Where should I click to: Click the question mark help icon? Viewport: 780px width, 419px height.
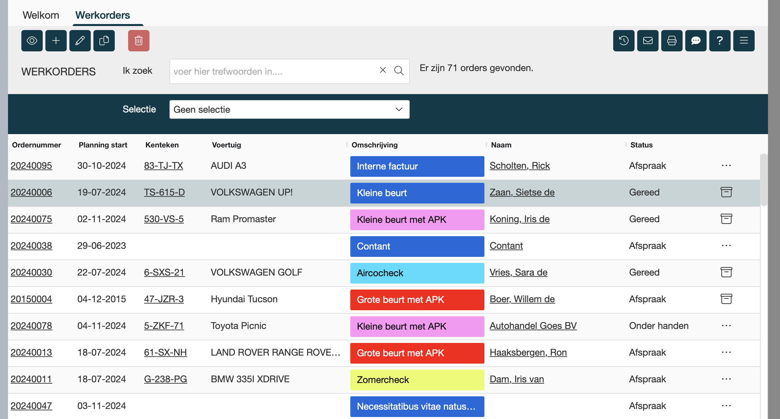pos(720,41)
